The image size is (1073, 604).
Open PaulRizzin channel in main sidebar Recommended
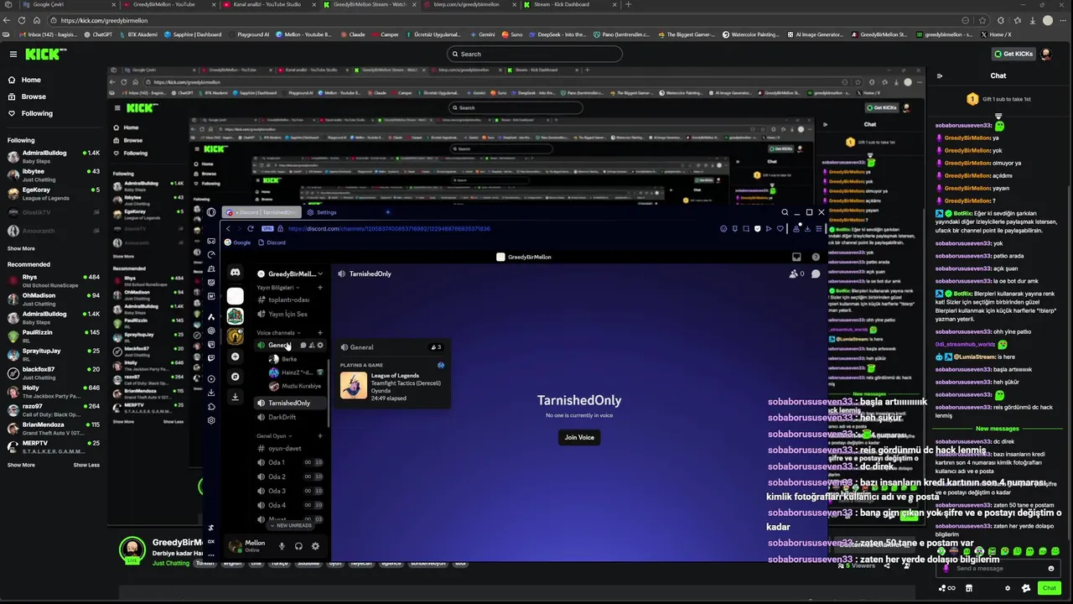pos(52,336)
